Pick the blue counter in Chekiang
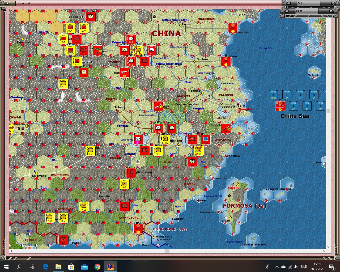340x272 pixels. point(206,139)
